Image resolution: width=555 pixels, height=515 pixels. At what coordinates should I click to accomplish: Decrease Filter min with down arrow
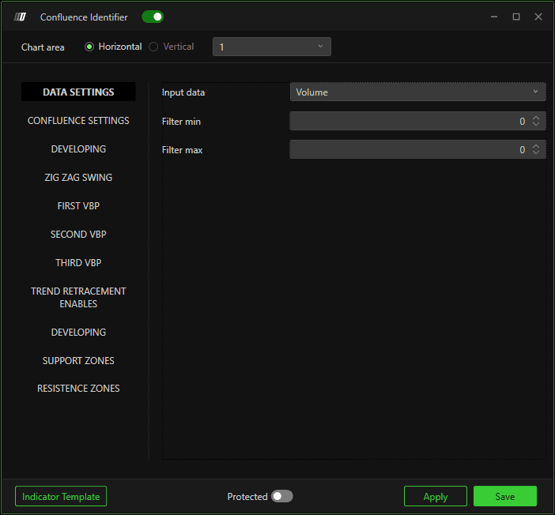tap(536, 124)
